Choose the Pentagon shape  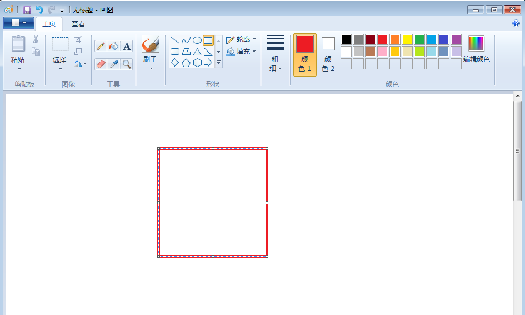click(x=186, y=63)
